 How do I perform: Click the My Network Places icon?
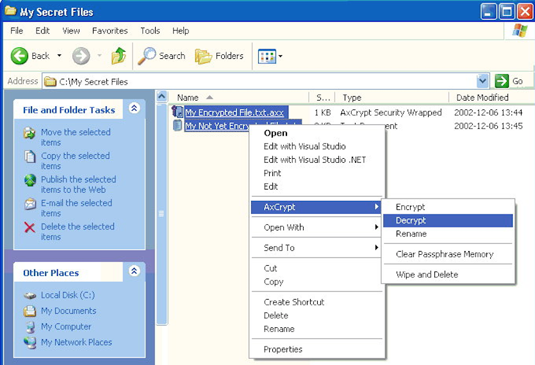click(x=30, y=342)
